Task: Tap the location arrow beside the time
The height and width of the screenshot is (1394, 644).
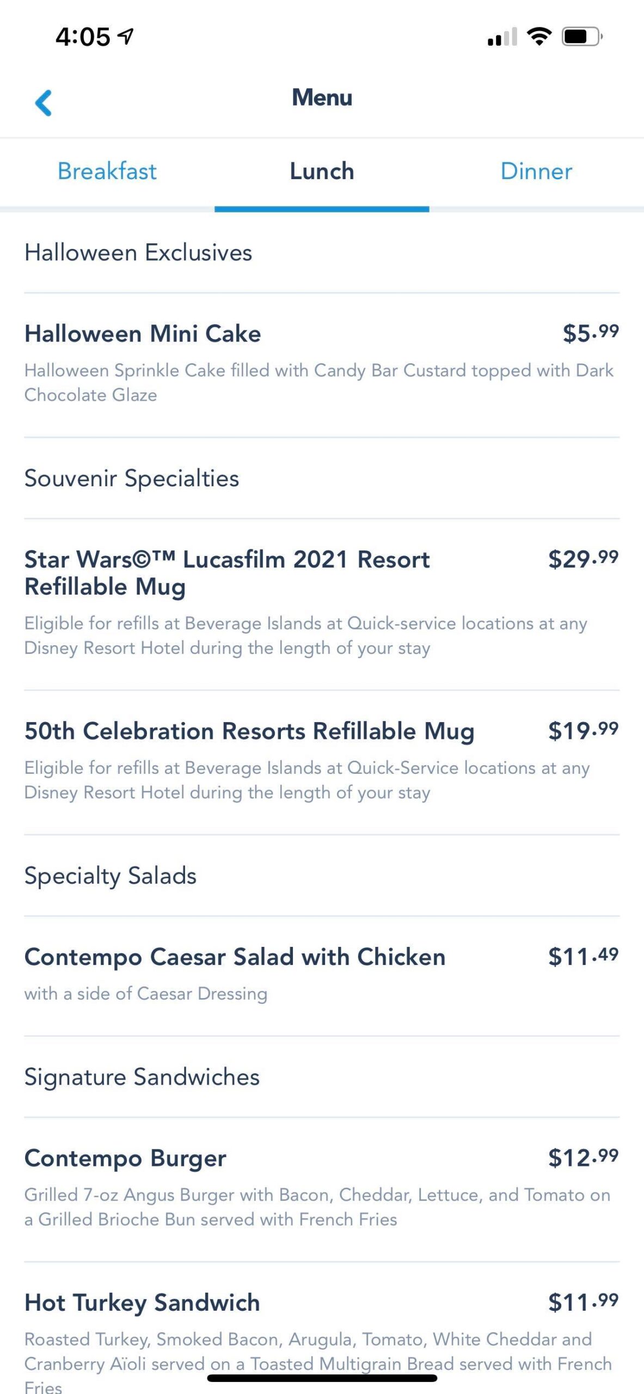Action: point(126,36)
